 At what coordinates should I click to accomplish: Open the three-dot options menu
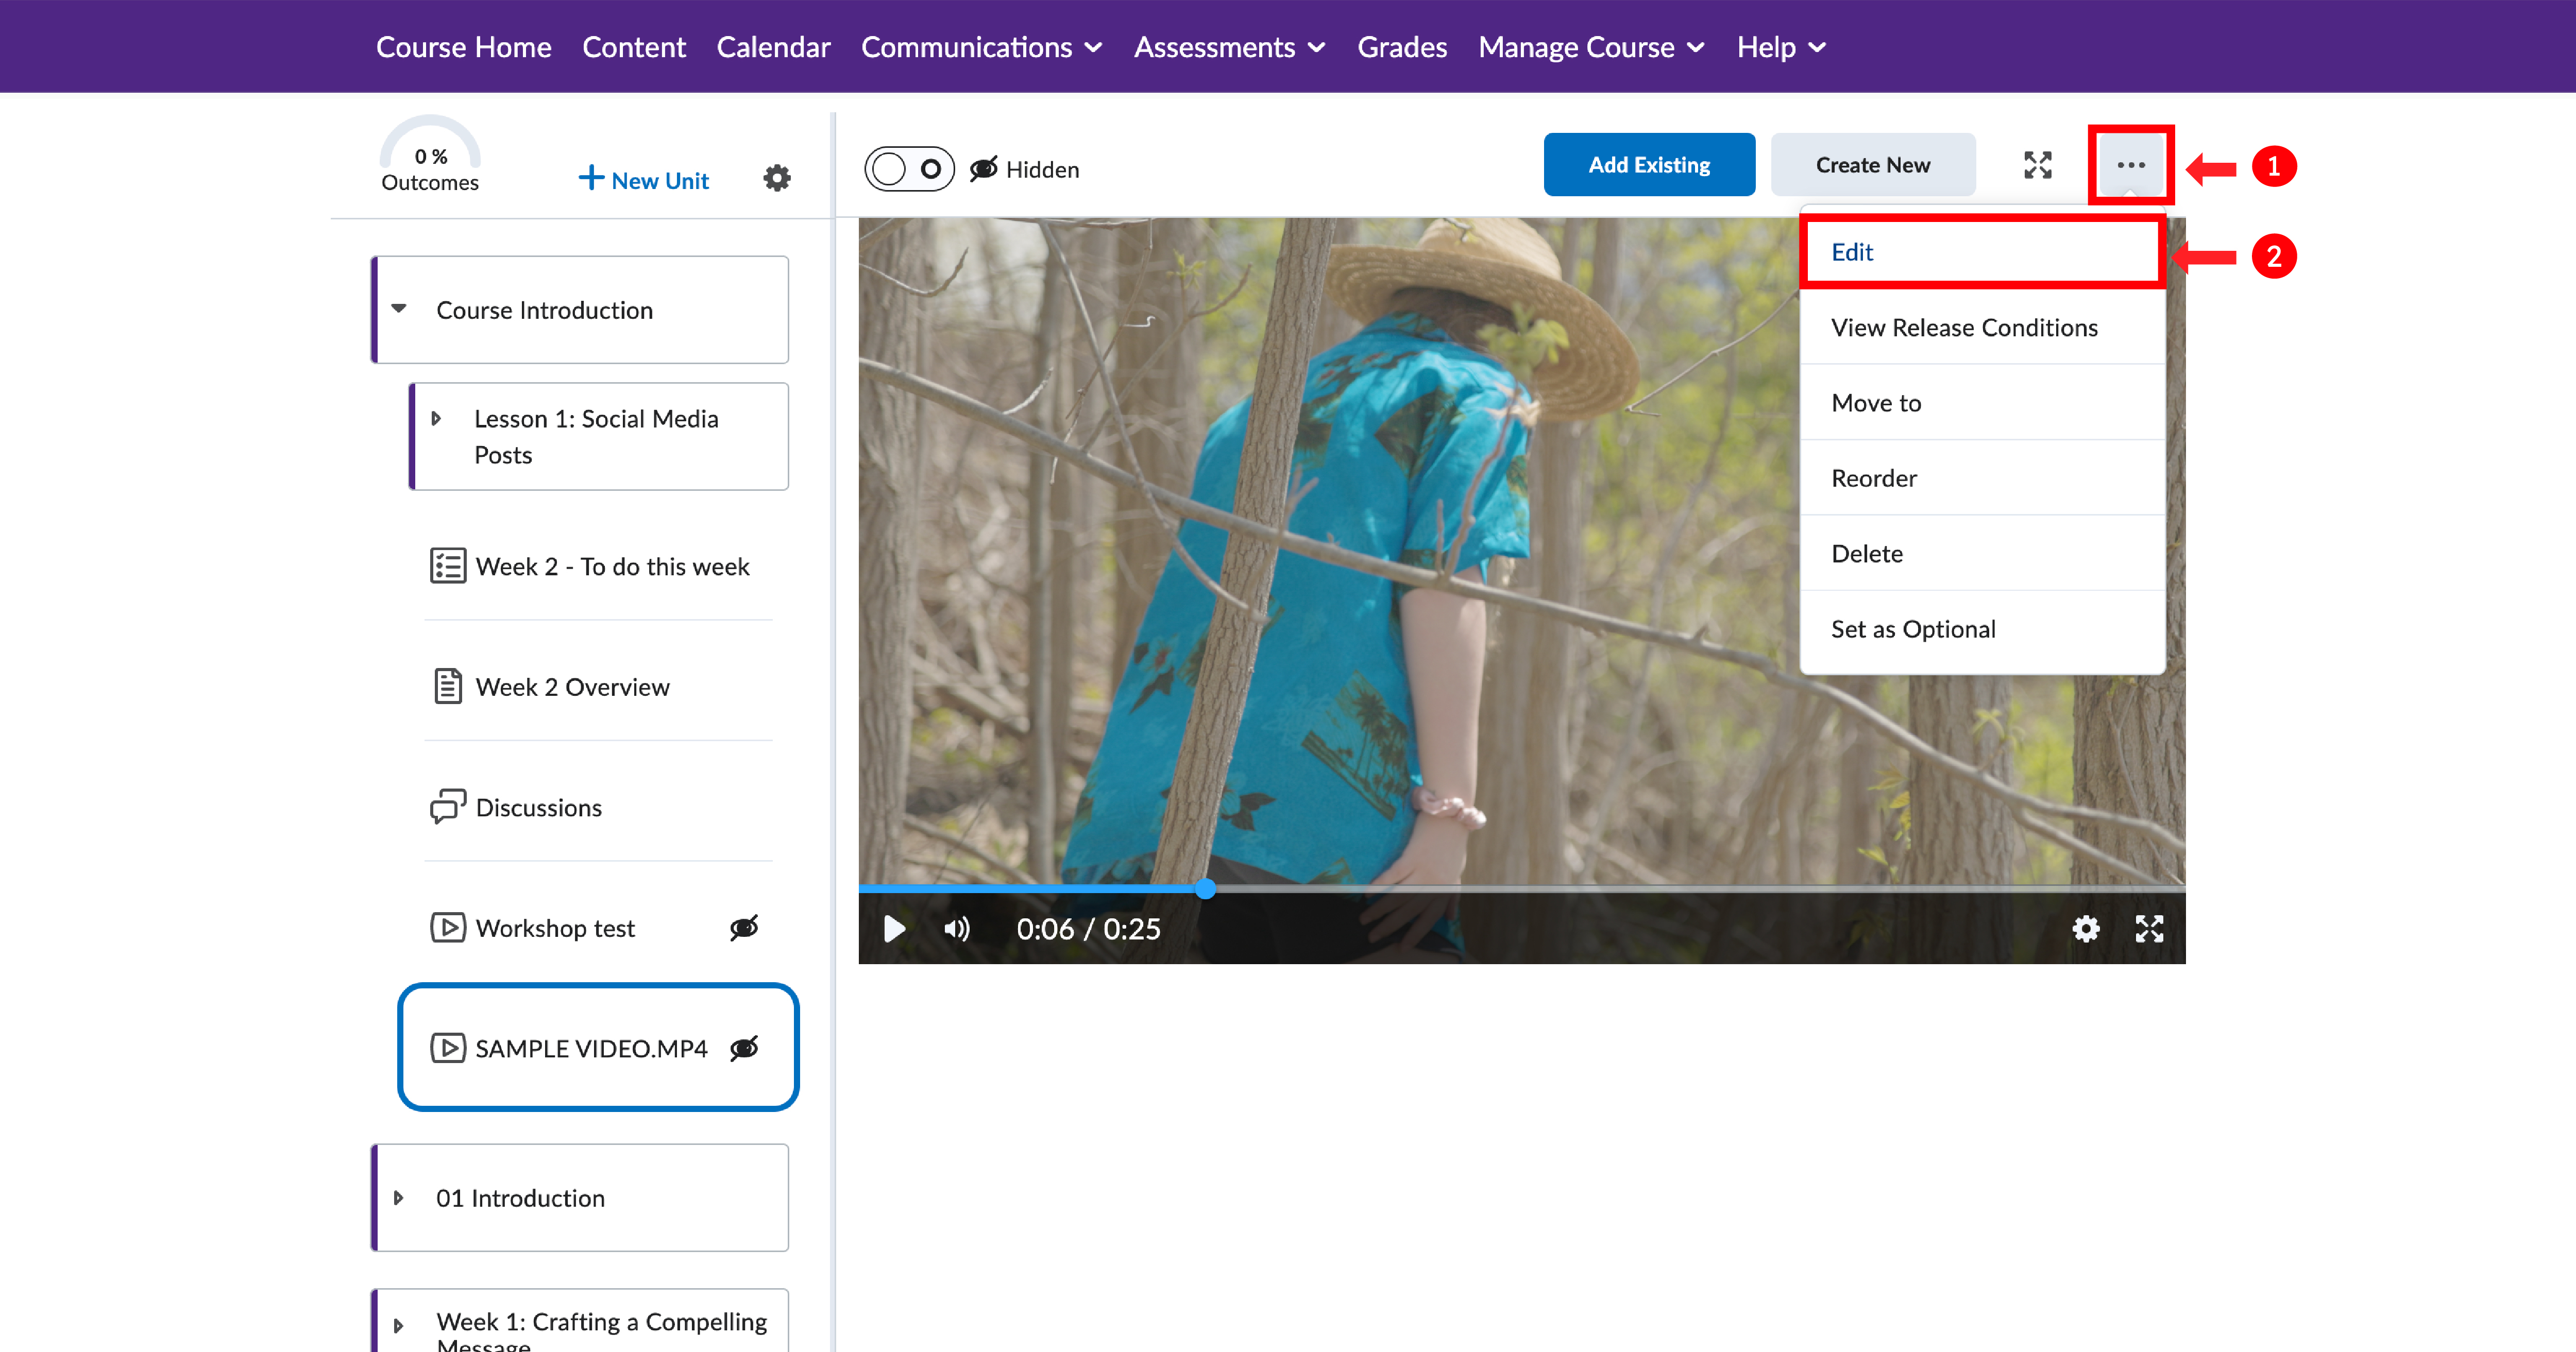(2130, 165)
